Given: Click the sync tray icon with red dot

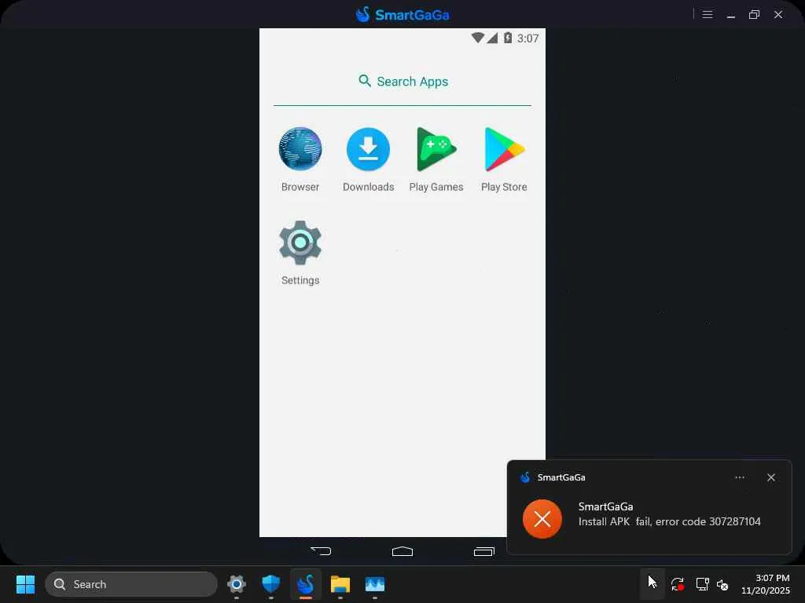Looking at the screenshot, I should click(x=678, y=584).
